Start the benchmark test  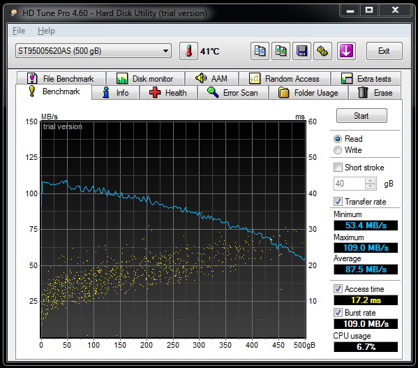click(361, 116)
